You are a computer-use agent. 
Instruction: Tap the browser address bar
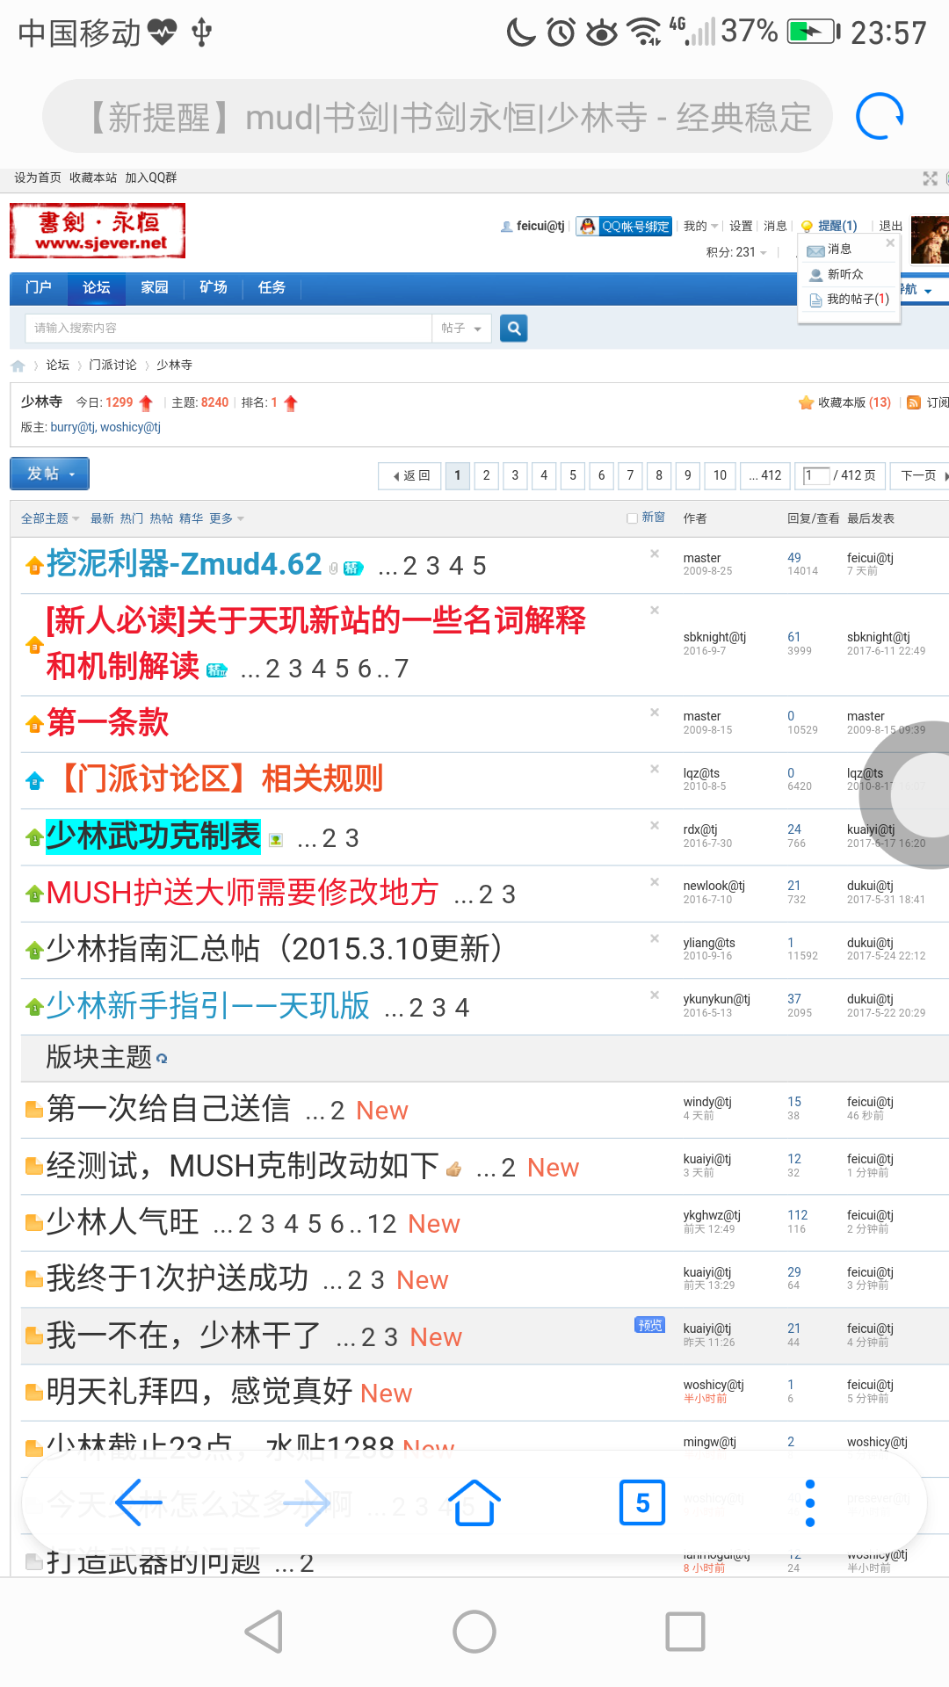pyautogui.click(x=438, y=116)
